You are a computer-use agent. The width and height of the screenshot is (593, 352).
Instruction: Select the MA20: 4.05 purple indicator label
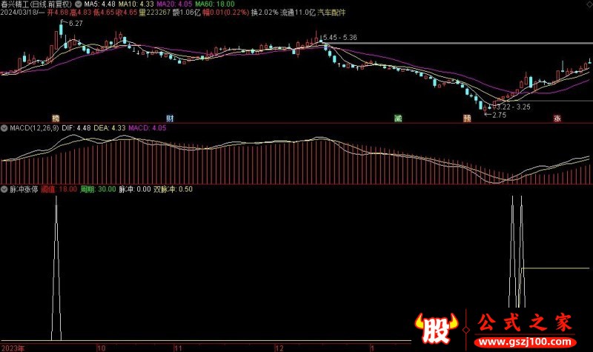170,4
